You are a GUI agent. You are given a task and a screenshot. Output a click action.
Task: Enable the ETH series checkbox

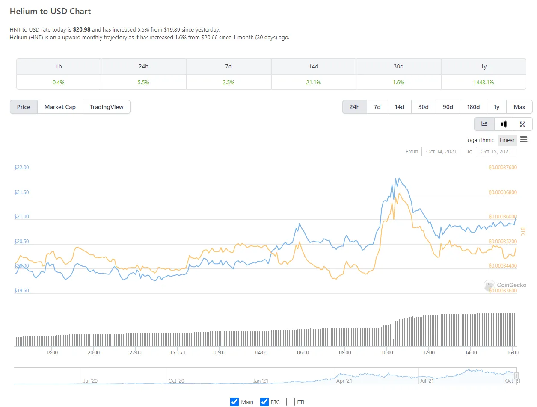291,402
